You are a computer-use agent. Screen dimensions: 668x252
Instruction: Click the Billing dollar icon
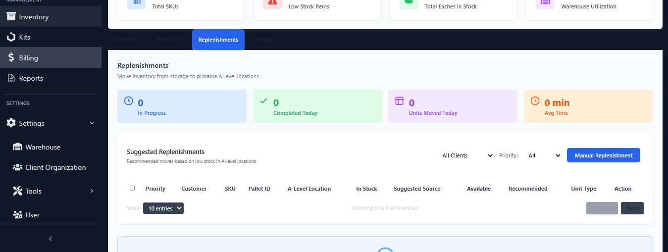tap(11, 57)
